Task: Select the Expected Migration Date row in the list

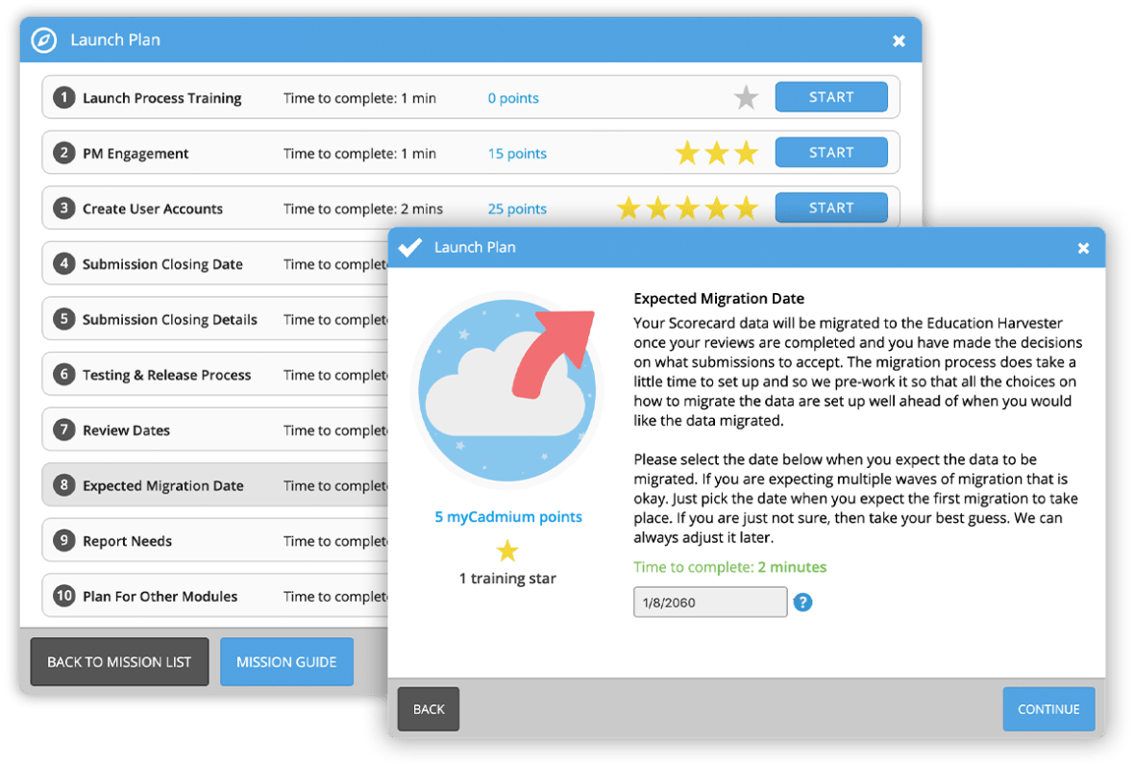Action: (215, 484)
